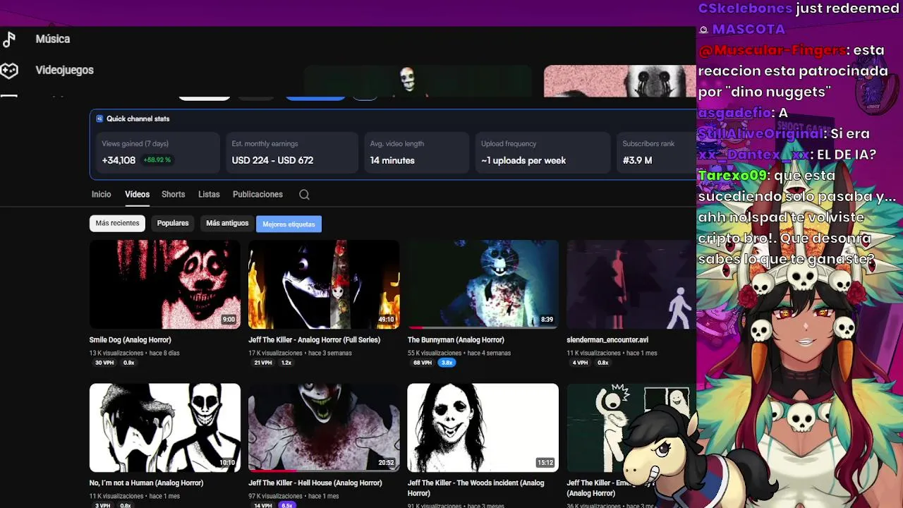Open The Bunnyman video thumbnail

(x=483, y=284)
